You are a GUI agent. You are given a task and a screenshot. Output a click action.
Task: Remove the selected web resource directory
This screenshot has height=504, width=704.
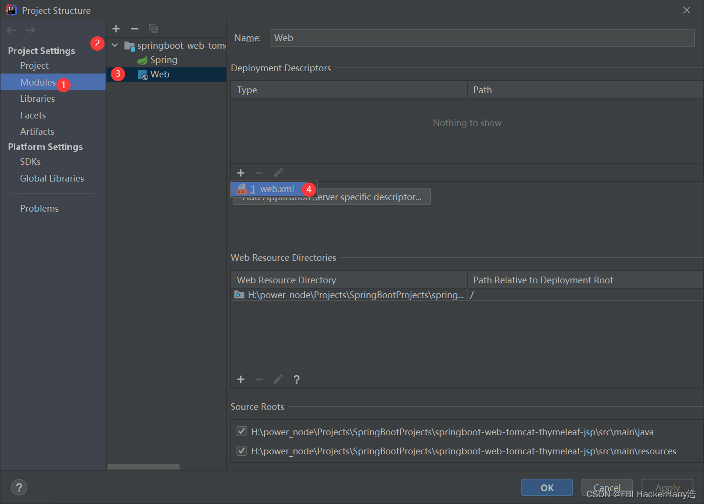pos(259,379)
